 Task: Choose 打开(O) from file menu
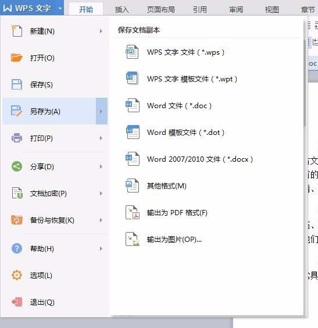click(55, 58)
